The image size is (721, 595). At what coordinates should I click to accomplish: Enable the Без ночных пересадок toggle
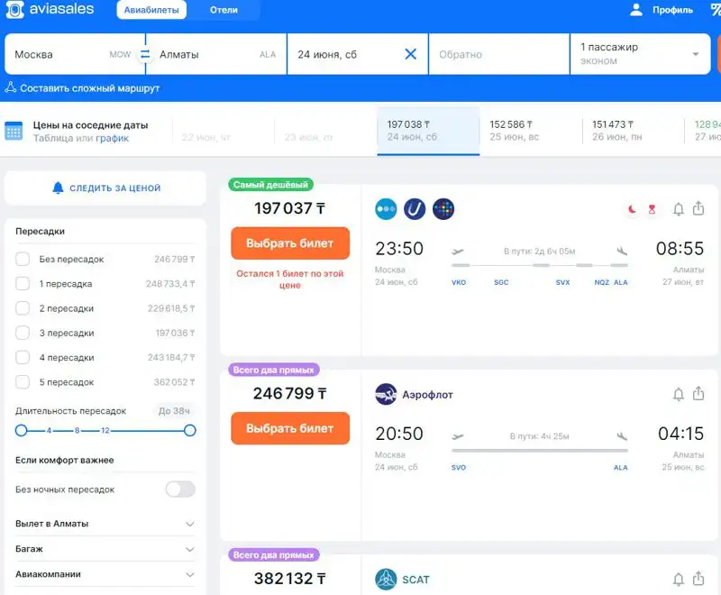click(x=180, y=490)
